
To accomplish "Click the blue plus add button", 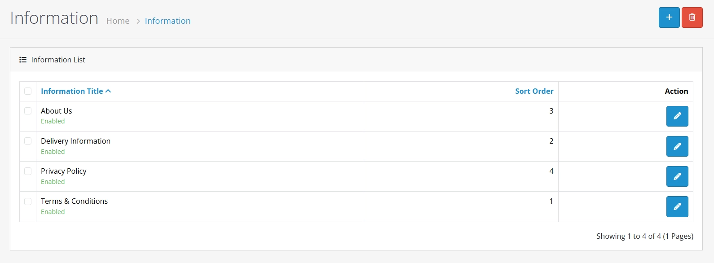I will (669, 18).
